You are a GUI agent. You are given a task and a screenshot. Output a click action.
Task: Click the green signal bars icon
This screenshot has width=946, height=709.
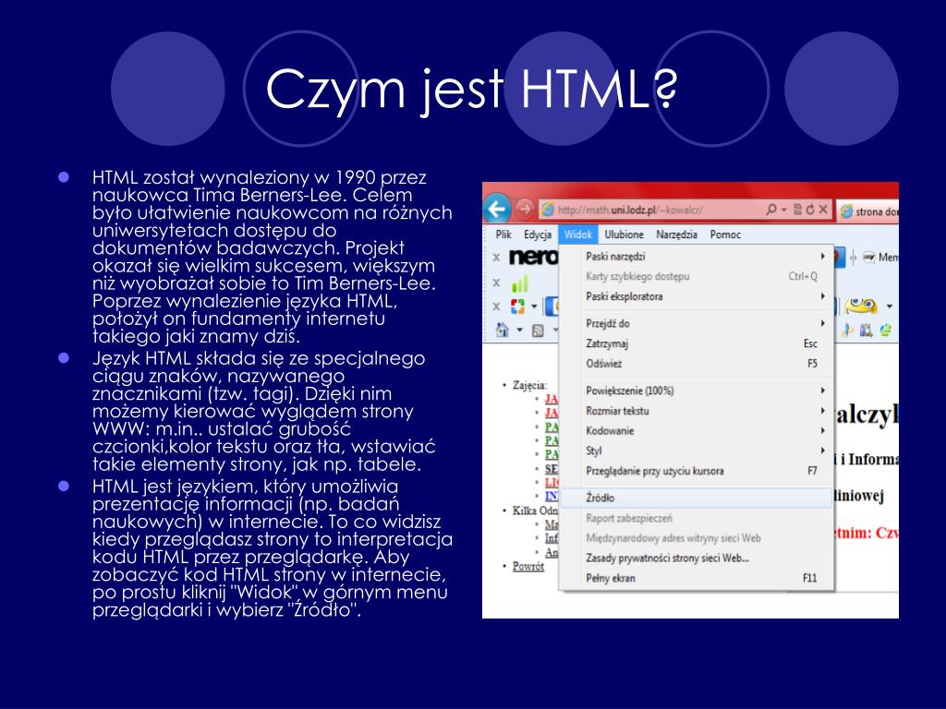point(519,282)
